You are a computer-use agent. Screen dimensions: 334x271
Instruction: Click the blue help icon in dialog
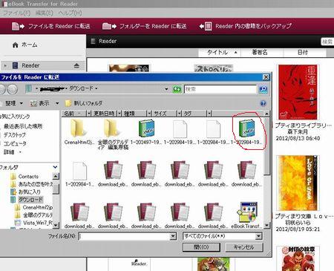pos(263,103)
